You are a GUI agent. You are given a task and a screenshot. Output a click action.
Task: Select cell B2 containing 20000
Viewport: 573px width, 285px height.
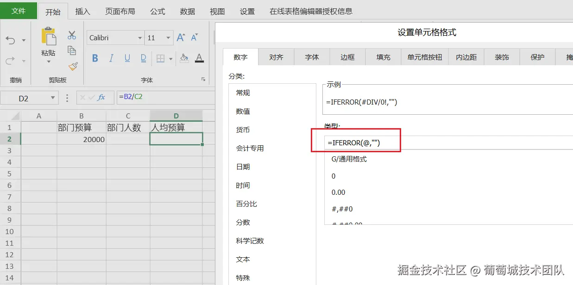click(x=82, y=139)
